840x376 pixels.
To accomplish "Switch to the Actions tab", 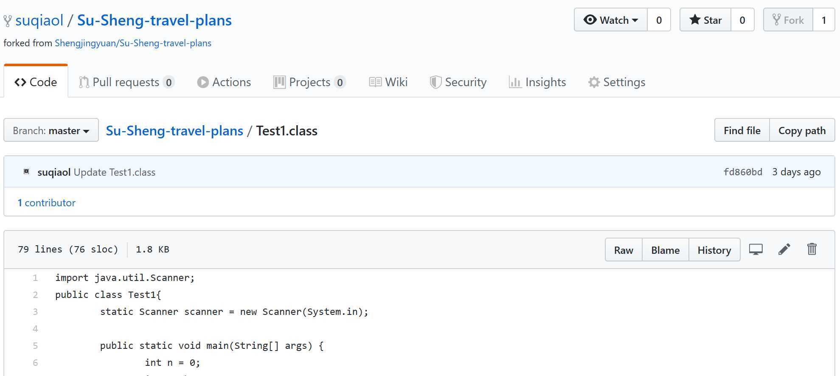I will tap(224, 82).
